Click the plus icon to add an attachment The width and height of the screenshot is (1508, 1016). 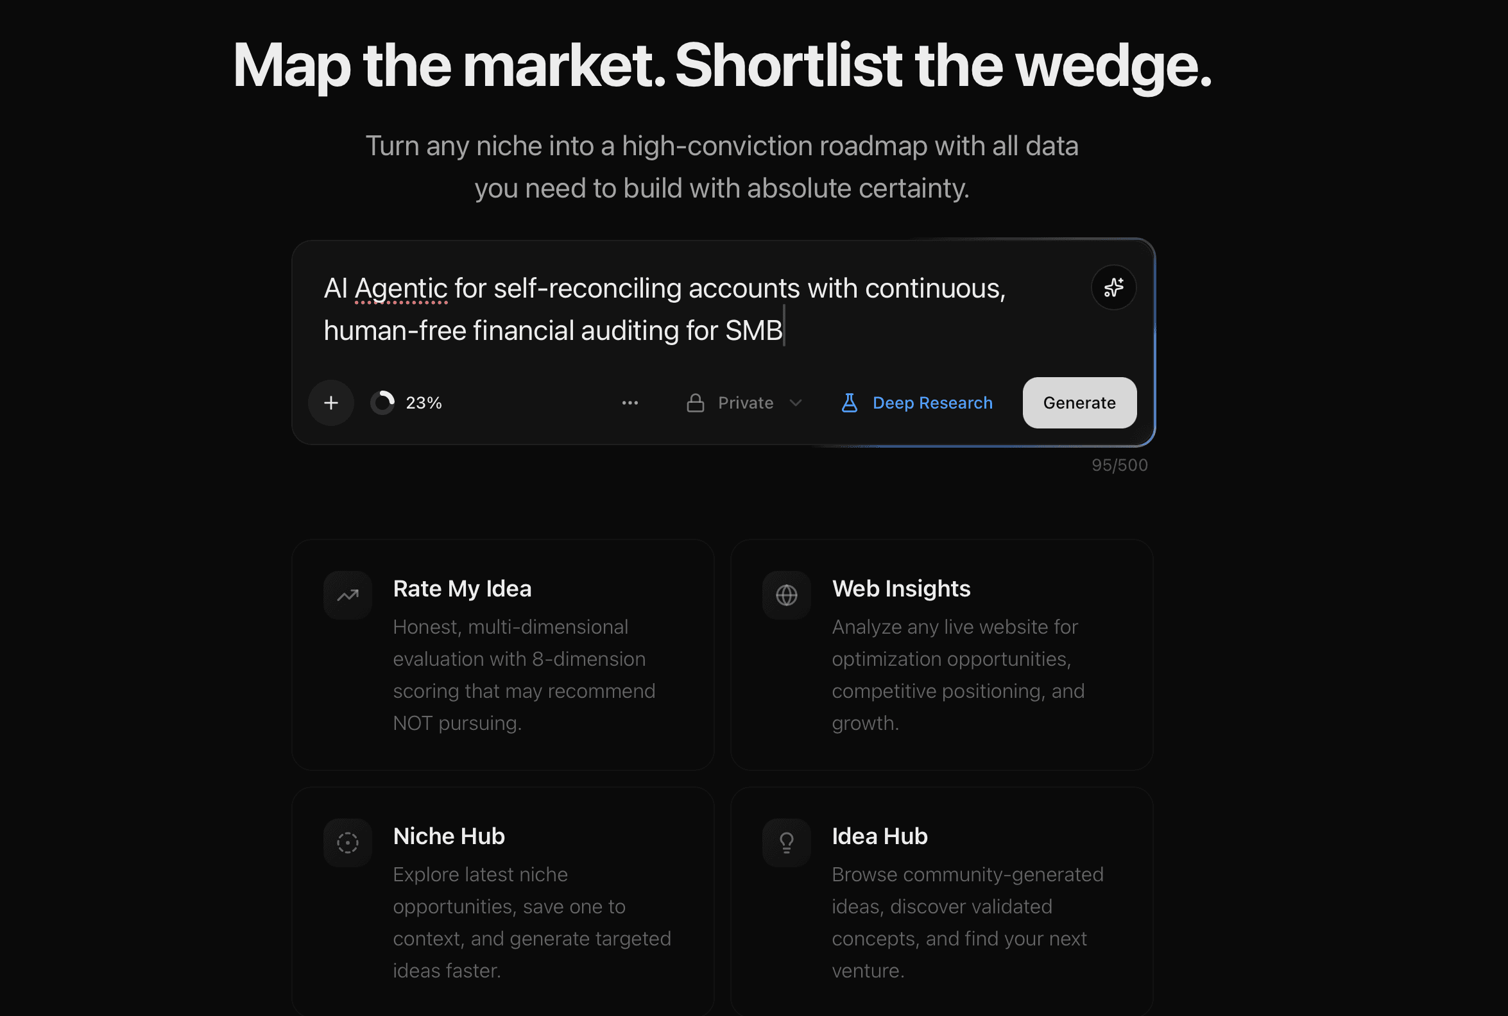point(331,402)
